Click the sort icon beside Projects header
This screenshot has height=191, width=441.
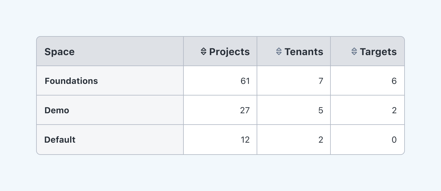(203, 51)
